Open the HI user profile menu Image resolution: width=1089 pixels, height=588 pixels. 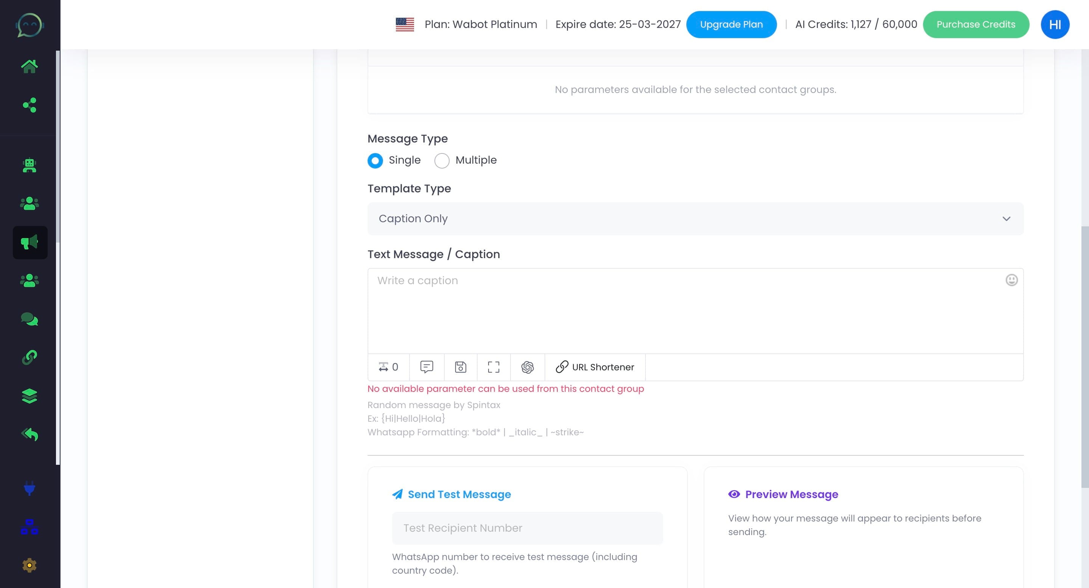pyautogui.click(x=1055, y=25)
